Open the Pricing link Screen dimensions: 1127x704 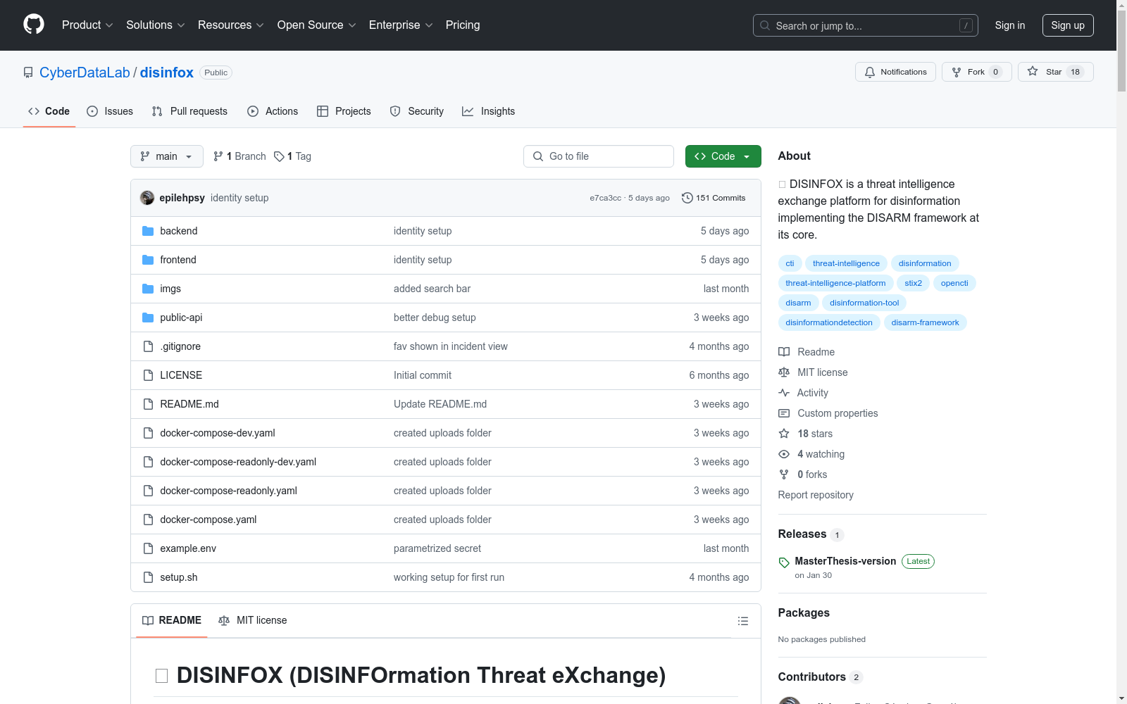pyautogui.click(x=463, y=25)
